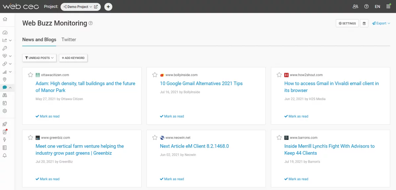Click the www.barrons.com source text

304,138
